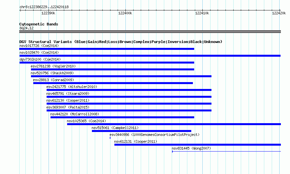This screenshot has width=290, height=174.
Task: Open nsv1028470 (Coe2014) variant label
Action: (39, 52)
